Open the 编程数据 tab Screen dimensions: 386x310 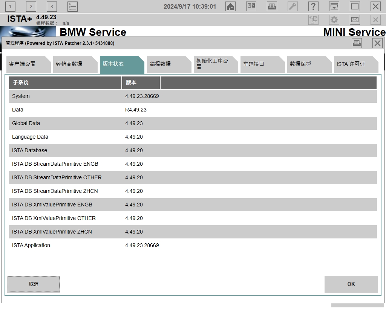[169, 64]
